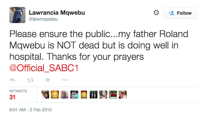Open first retweeter avatar with sunglasses couple
Image resolution: width=206 pixels, height=122 pixels.
tap(45, 95)
